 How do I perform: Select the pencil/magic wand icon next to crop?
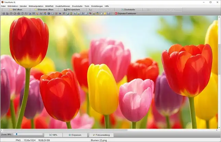pyautogui.click(x=37, y=14)
